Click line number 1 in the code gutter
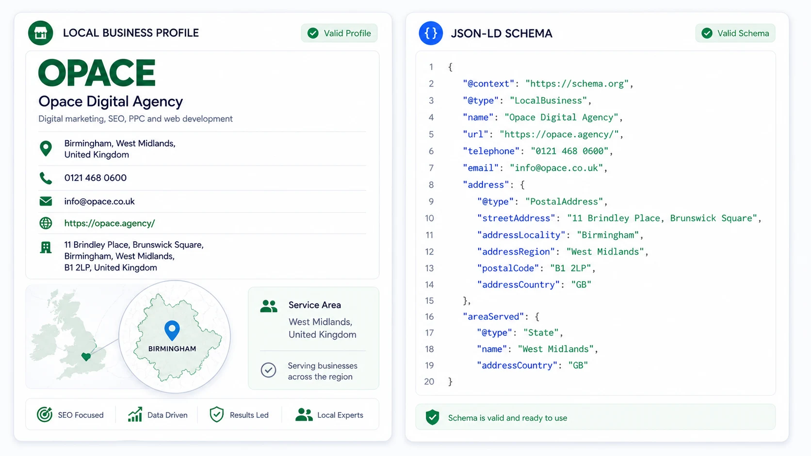Screen dimensions: 811x456 point(431,67)
